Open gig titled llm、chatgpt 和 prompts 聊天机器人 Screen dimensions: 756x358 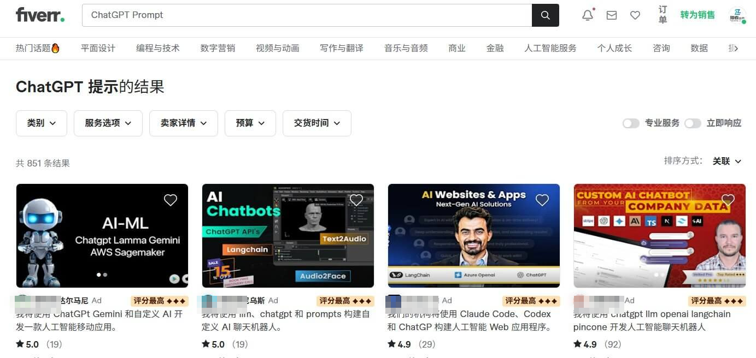(x=286, y=320)
